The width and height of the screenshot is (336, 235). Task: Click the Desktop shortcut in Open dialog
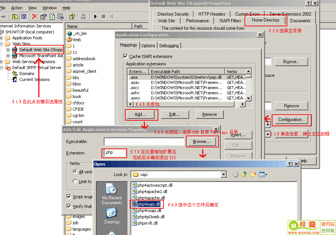(112, 216)
